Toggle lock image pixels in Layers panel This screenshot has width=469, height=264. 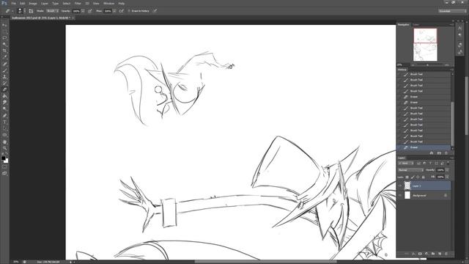(413, 177)
